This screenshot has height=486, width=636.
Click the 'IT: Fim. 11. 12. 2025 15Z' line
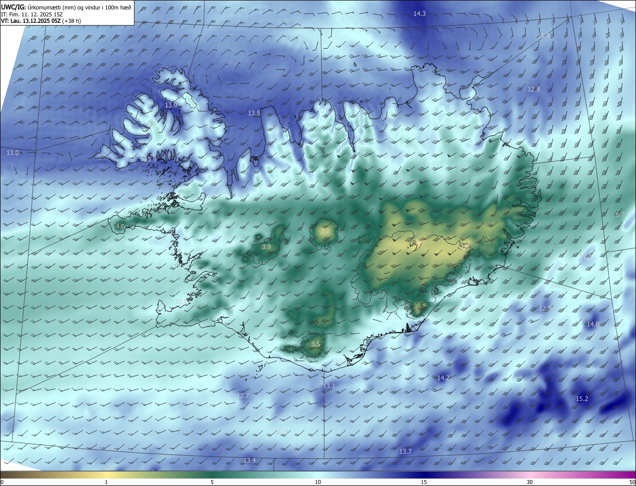click(32, 14)
